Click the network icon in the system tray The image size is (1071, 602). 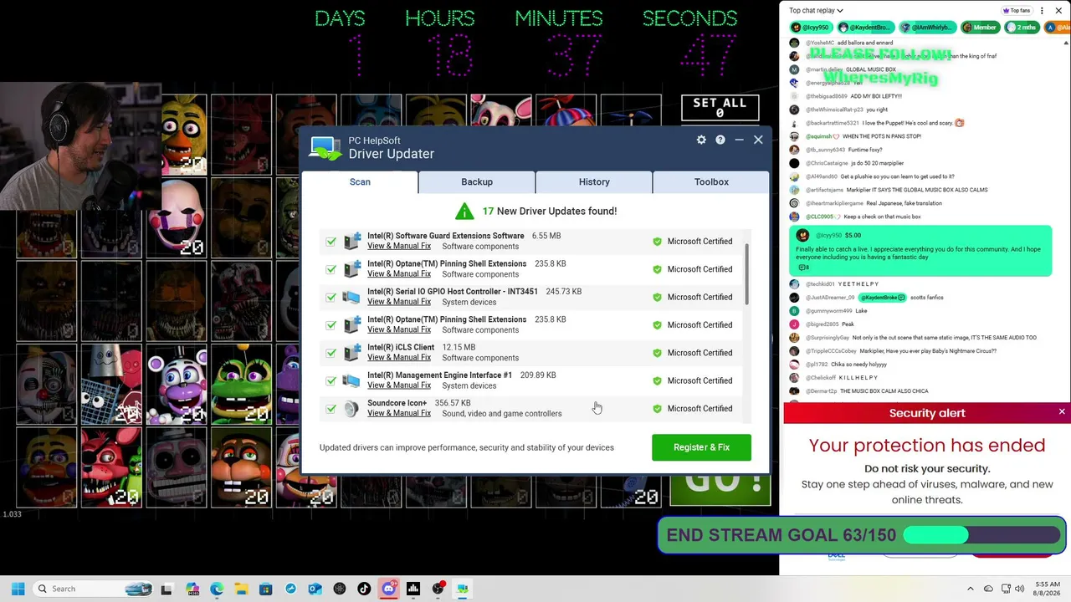(x=1006, y=589)
